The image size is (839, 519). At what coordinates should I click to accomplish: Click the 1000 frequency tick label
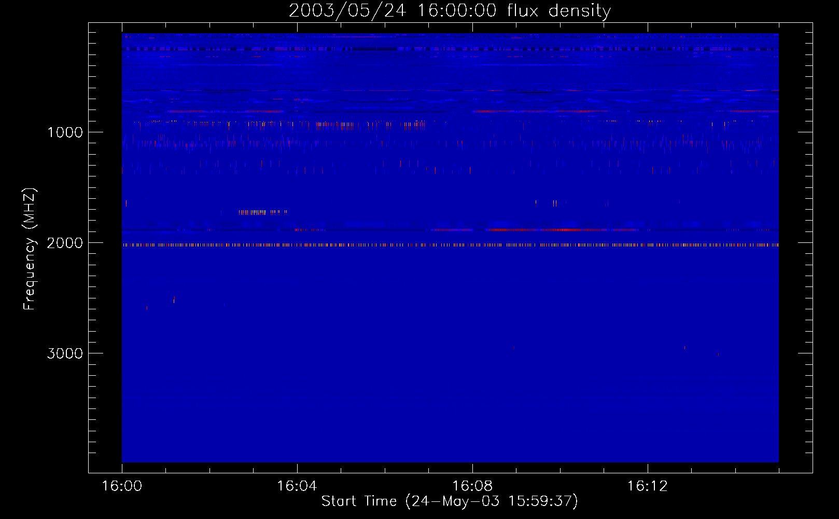[65, 132]
